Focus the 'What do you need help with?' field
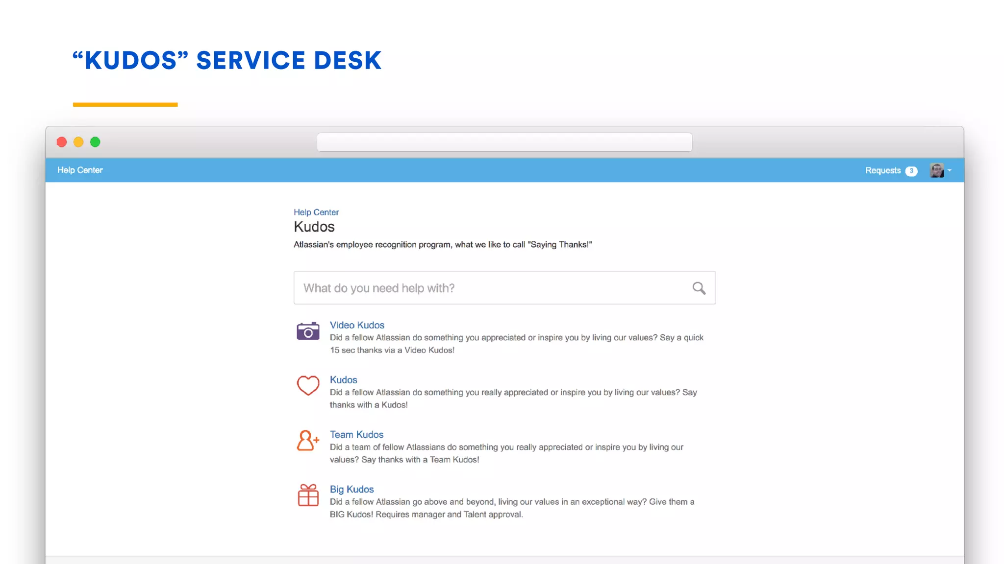 504,288
